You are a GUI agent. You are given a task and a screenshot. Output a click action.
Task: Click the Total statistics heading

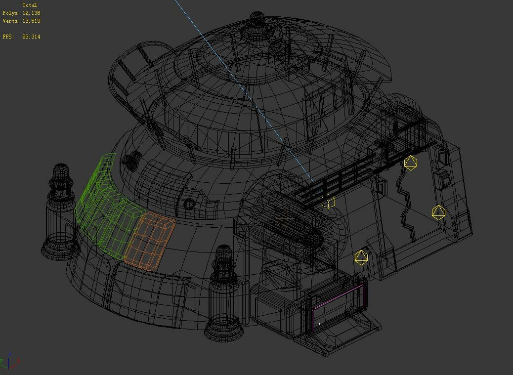coord(30,4)
